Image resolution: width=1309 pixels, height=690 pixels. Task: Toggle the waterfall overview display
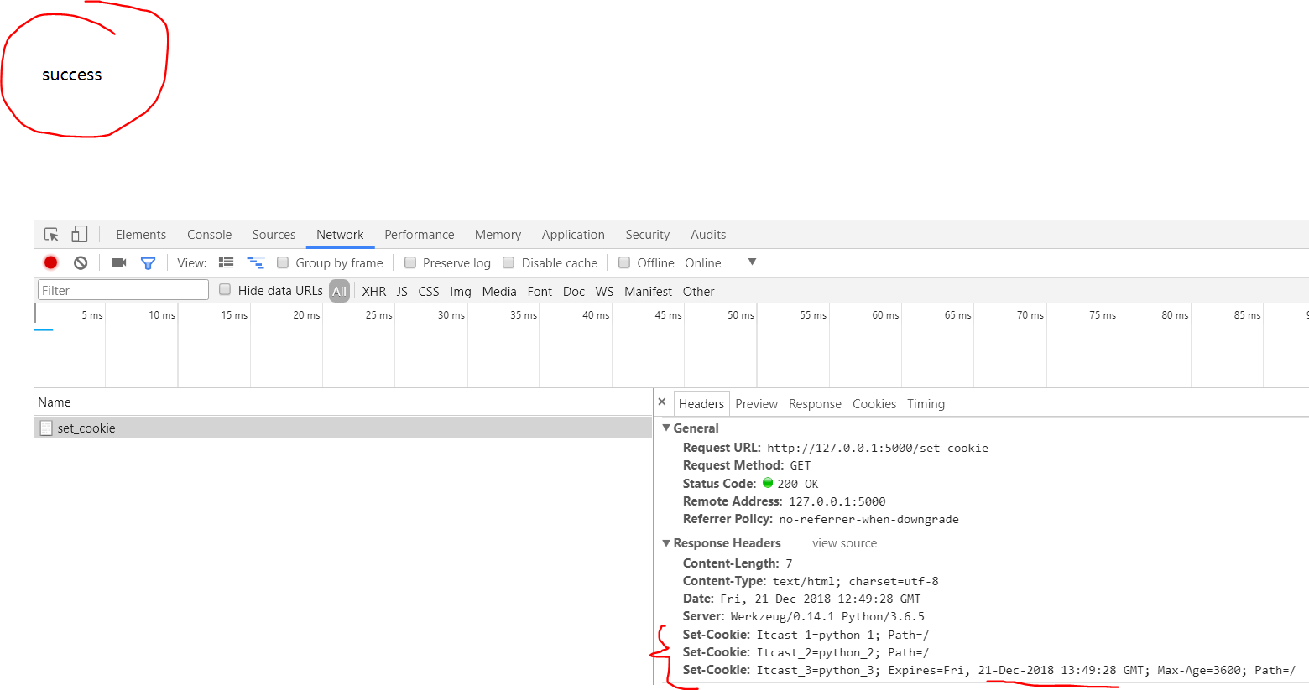tap(255, 262)
